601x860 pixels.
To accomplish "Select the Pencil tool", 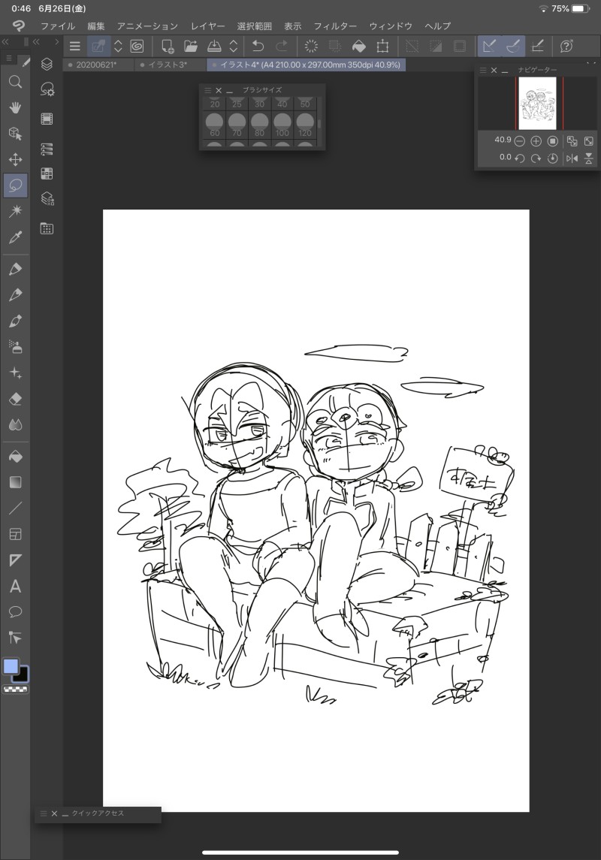I will point(15,294).
